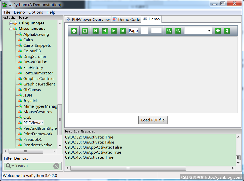
Task: Select I18N demo item
Action: pyautogui.click(x=27, y=95)
